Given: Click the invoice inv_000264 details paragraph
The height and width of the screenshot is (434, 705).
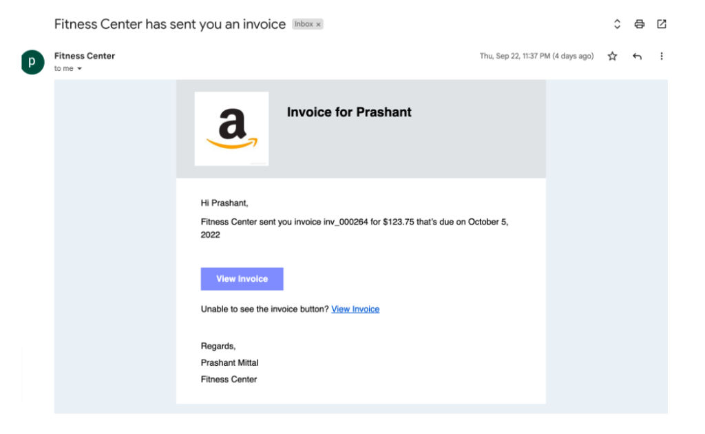Looking at the screenshot, I should (x=354, y=229).
